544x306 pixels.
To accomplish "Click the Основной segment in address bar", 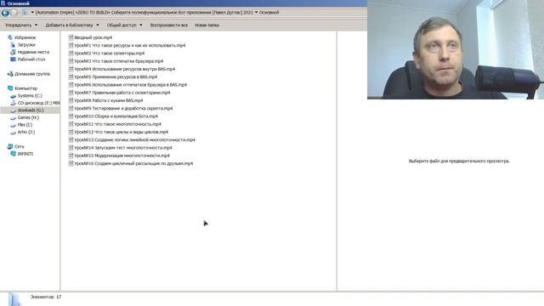I will pyautogui.click(x=269, y=13).
